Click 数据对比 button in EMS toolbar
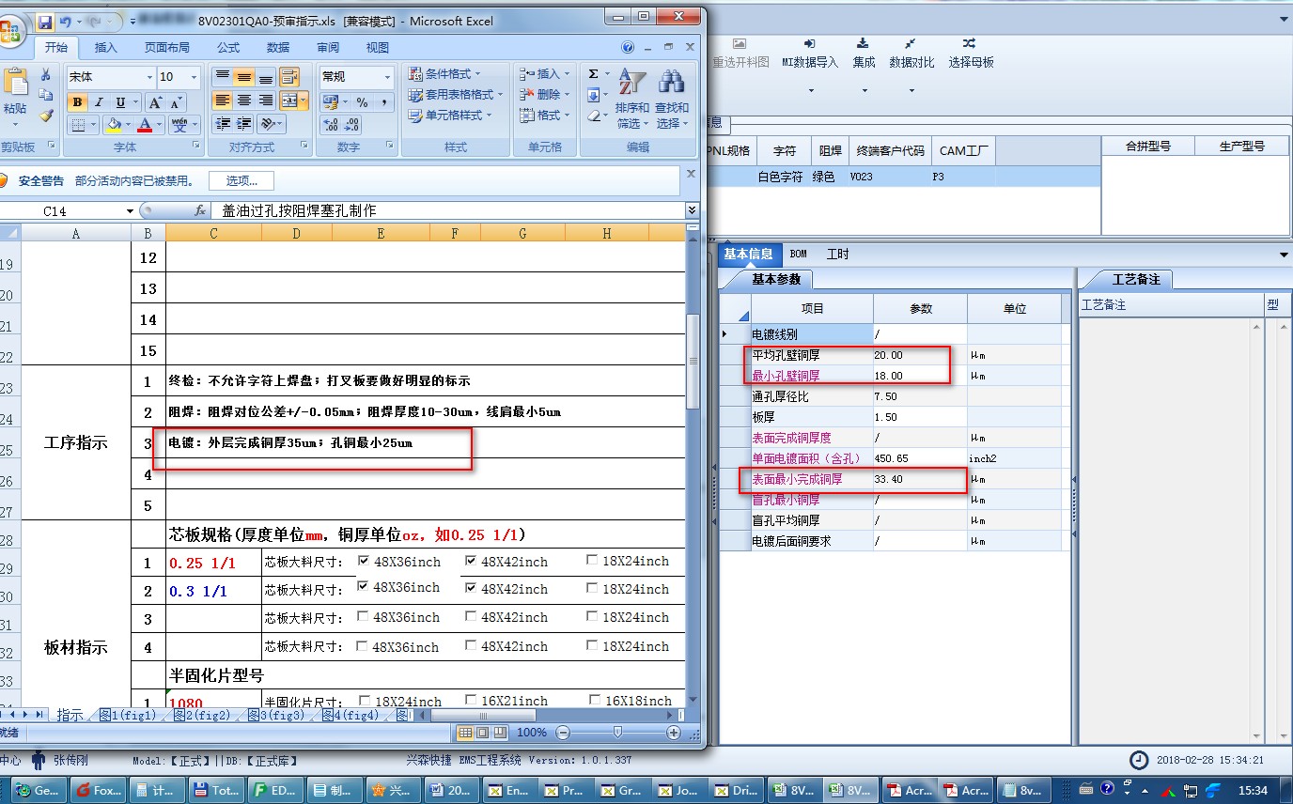Screen dimensions: 1293x804 tap(911, 54)
